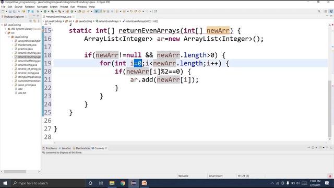Click returnEvenArrays class in the breadcrumb
Image resolution: width=334 pixels, height=188 pixels.
(107, 21)
